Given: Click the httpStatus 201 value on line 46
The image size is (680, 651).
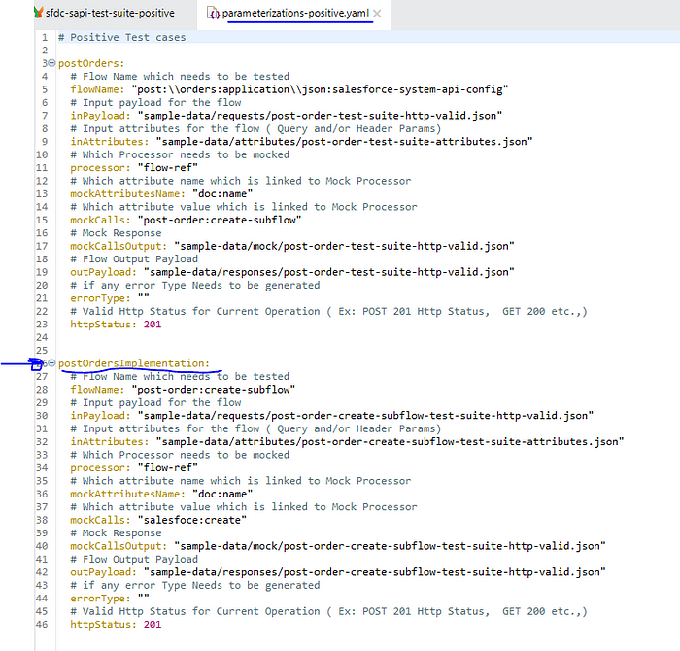Looking at the screenshot, I should point(153,625).
